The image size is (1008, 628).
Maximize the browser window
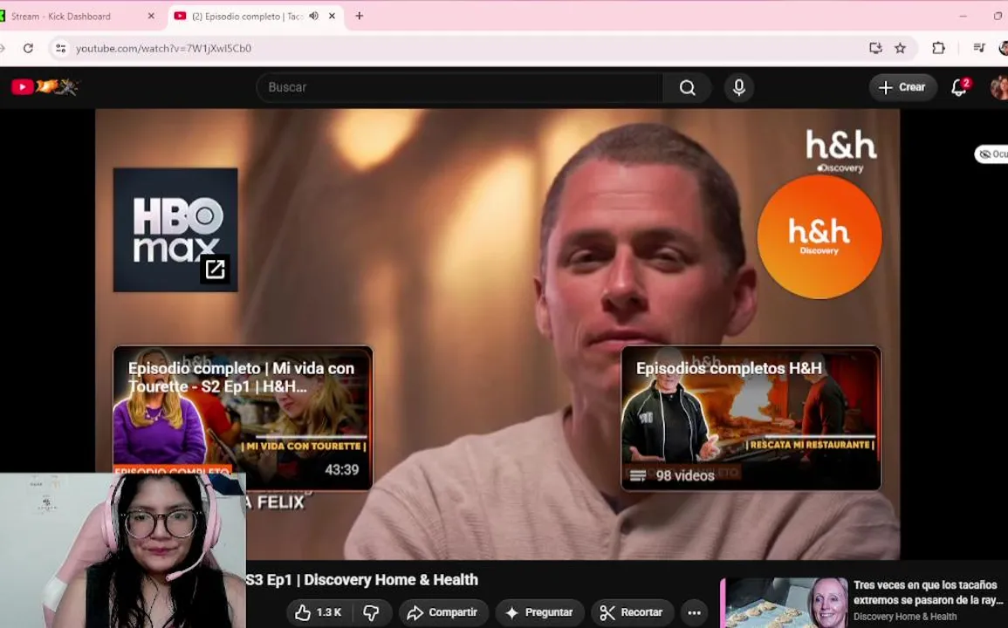998,16
